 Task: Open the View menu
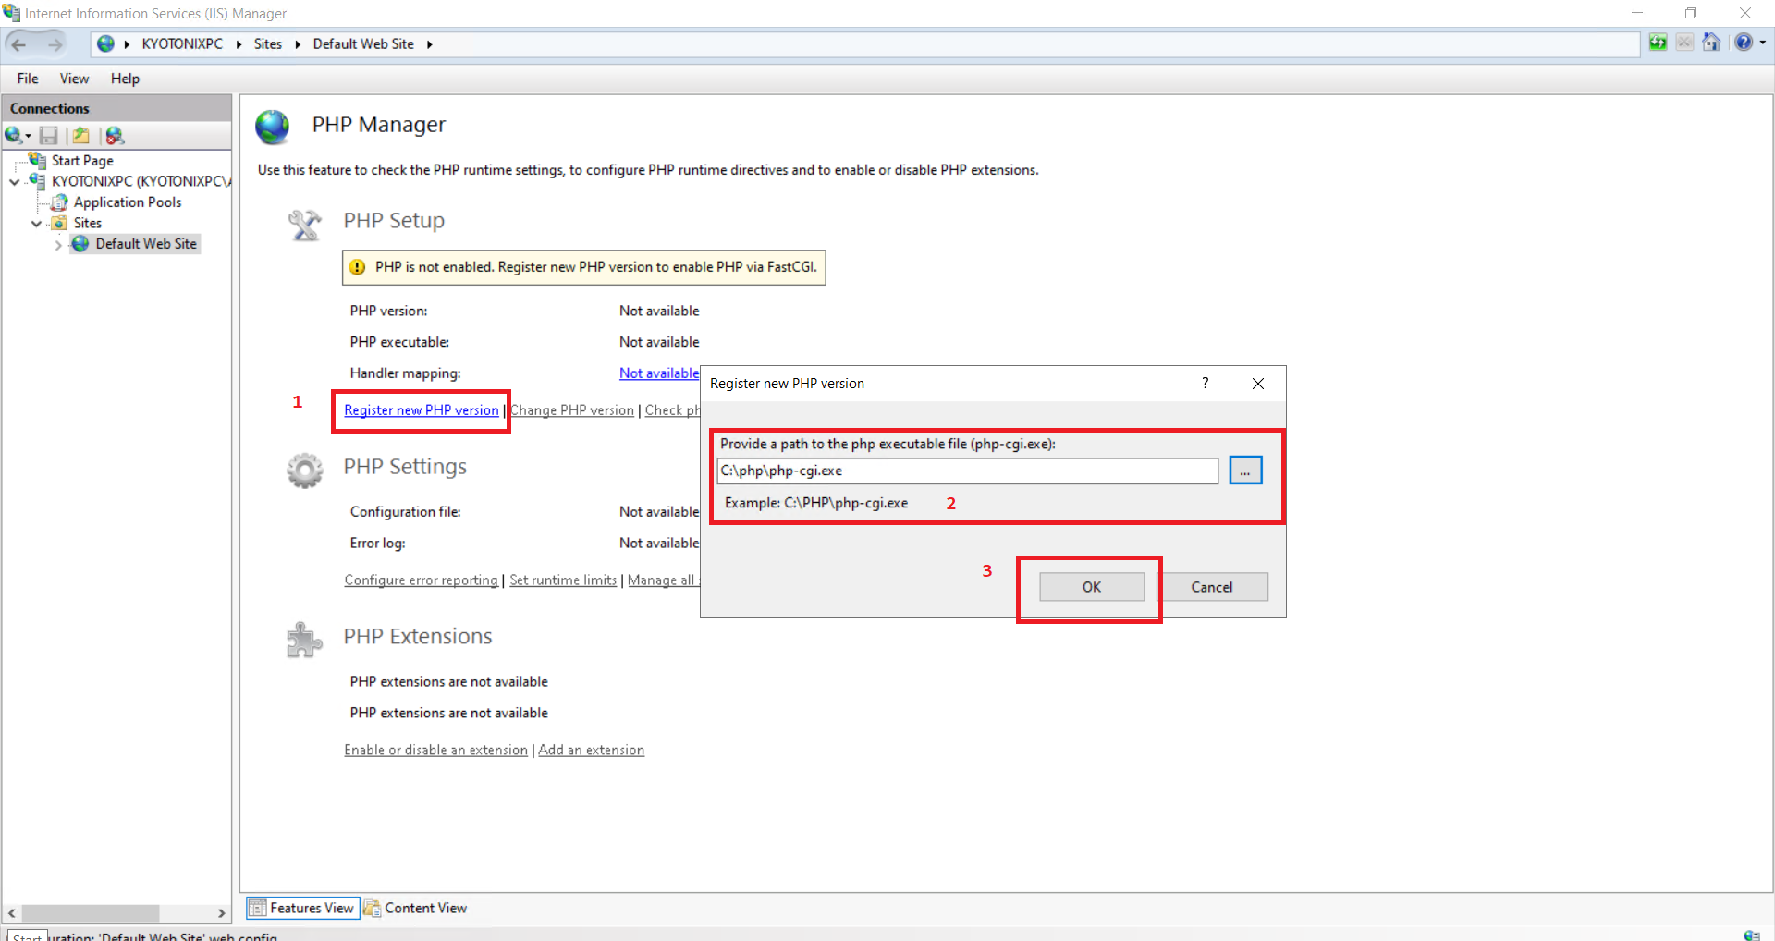tap(74, 79)
